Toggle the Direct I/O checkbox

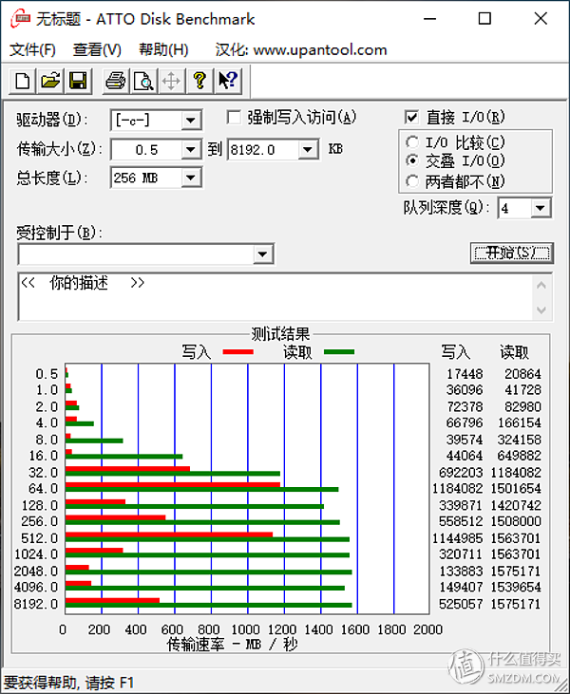point(411,118)
